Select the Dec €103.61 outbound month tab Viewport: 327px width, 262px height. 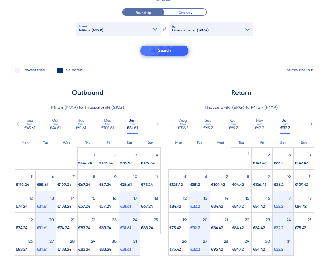tap(108, 124)
